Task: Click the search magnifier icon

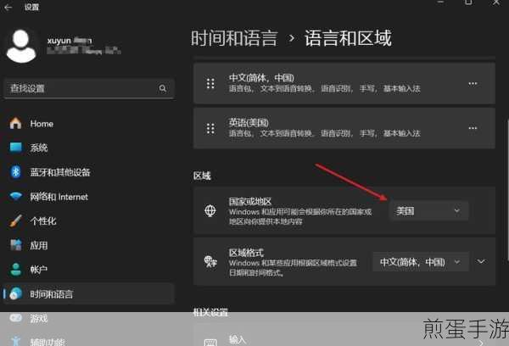Action: 163,88
